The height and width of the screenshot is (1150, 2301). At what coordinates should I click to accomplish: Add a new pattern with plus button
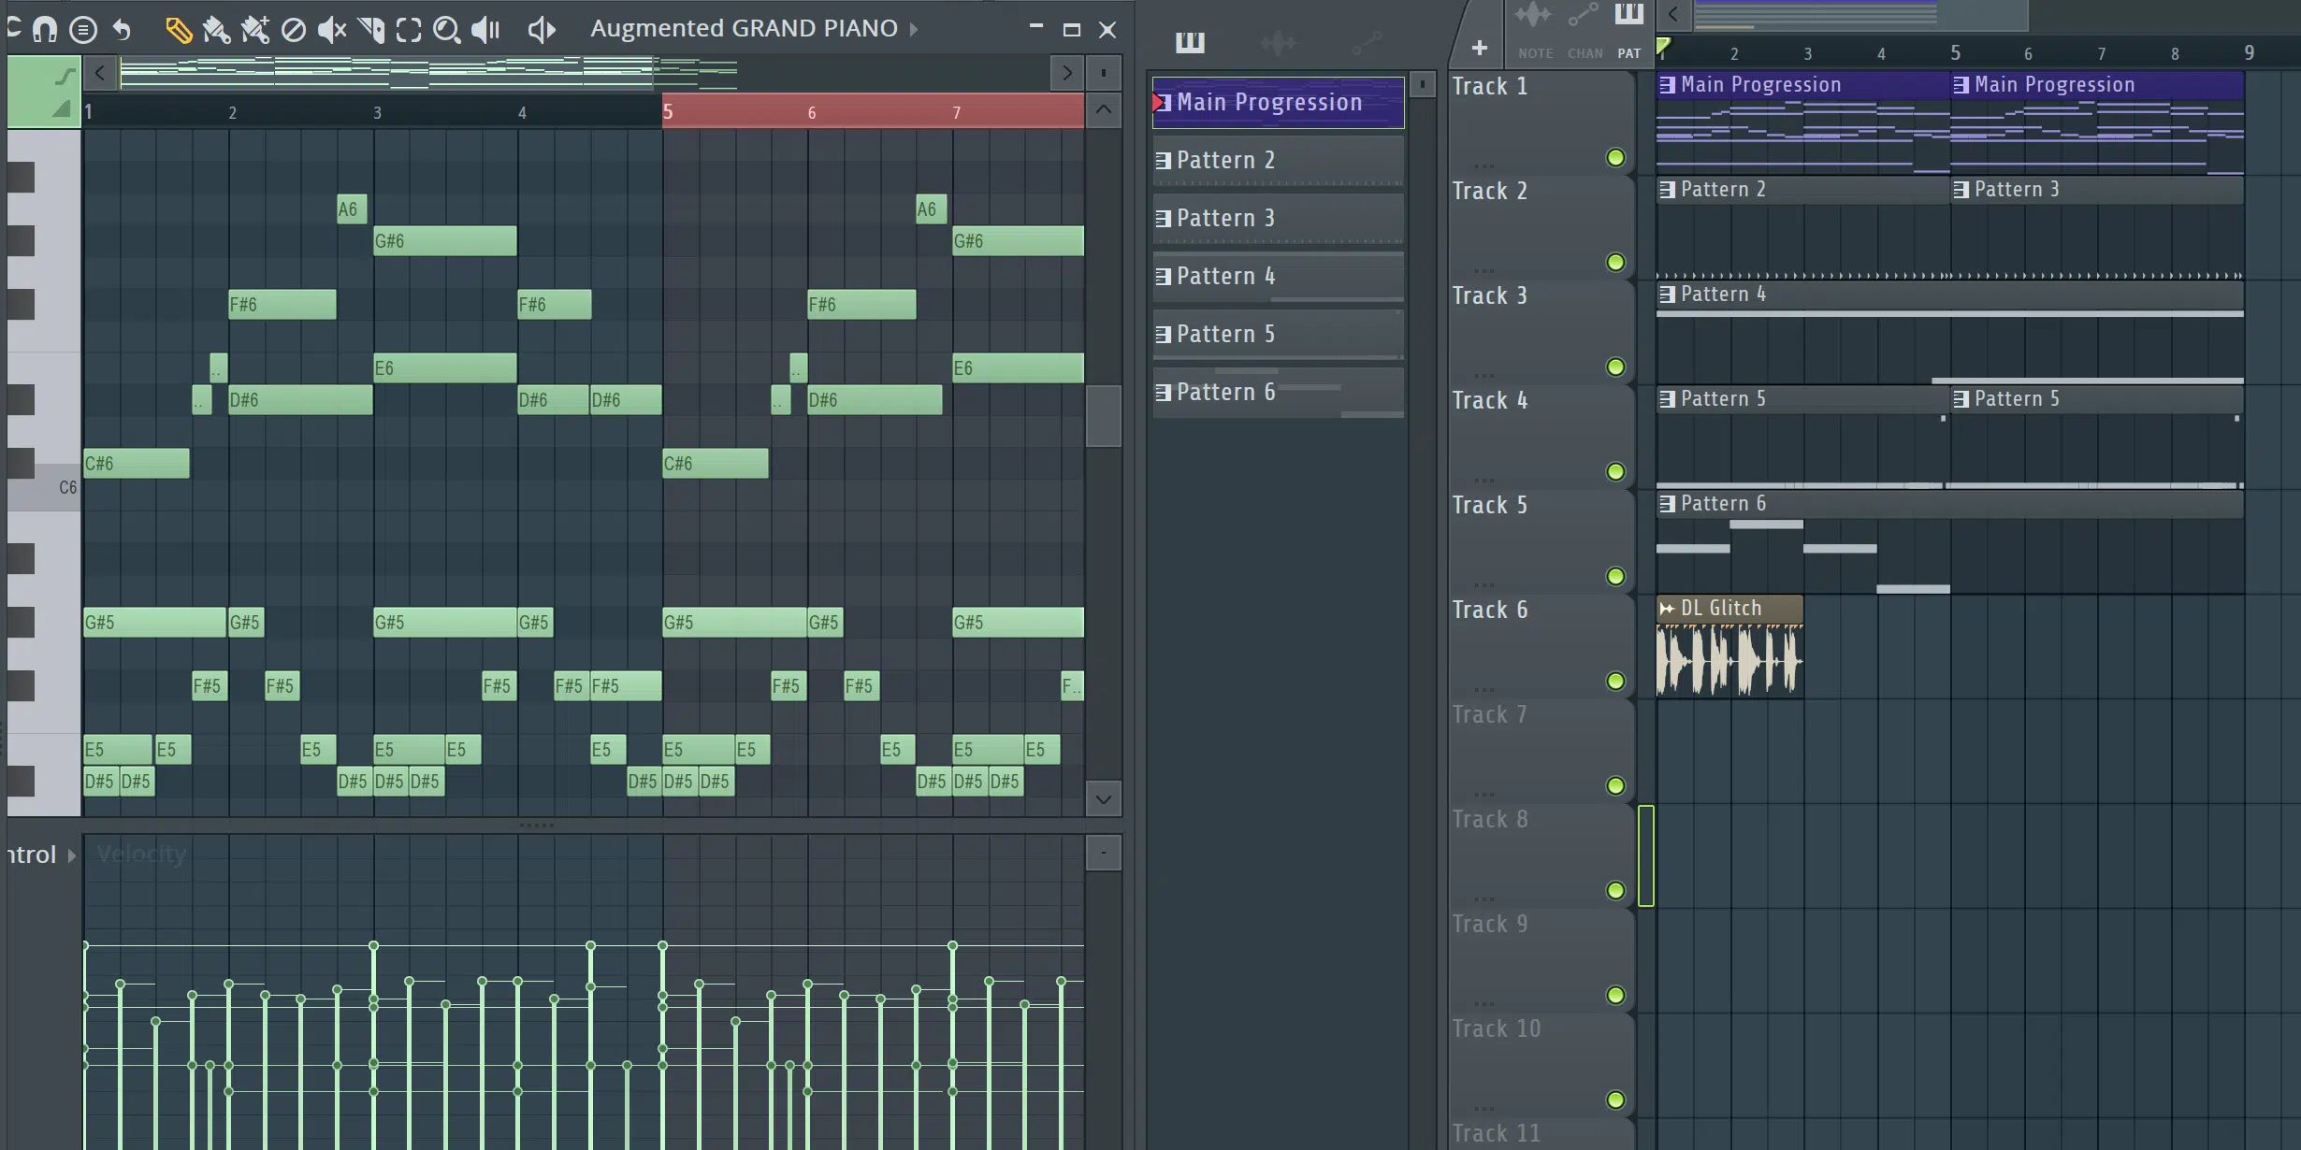pos(1479,48)
